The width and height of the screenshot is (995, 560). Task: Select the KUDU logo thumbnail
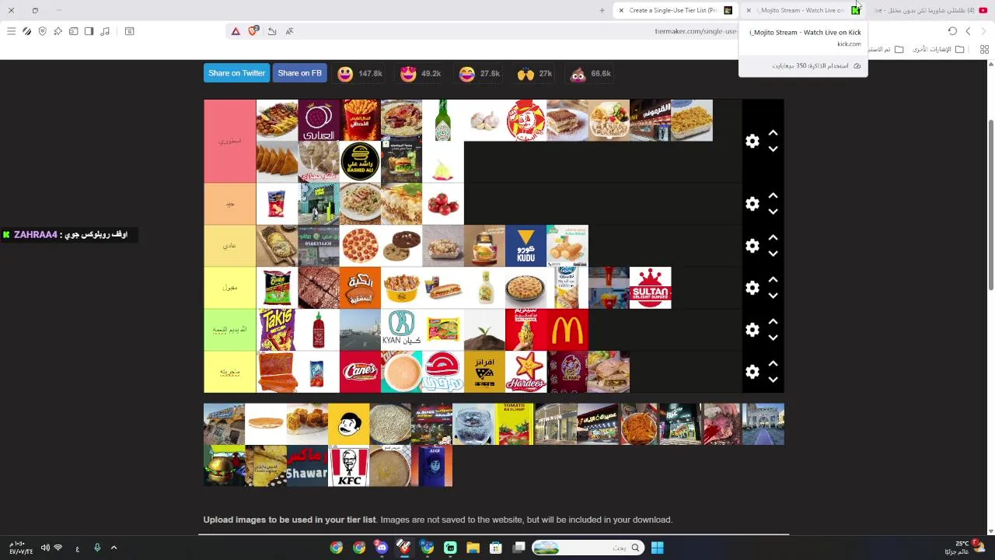[x=525, y=246]
